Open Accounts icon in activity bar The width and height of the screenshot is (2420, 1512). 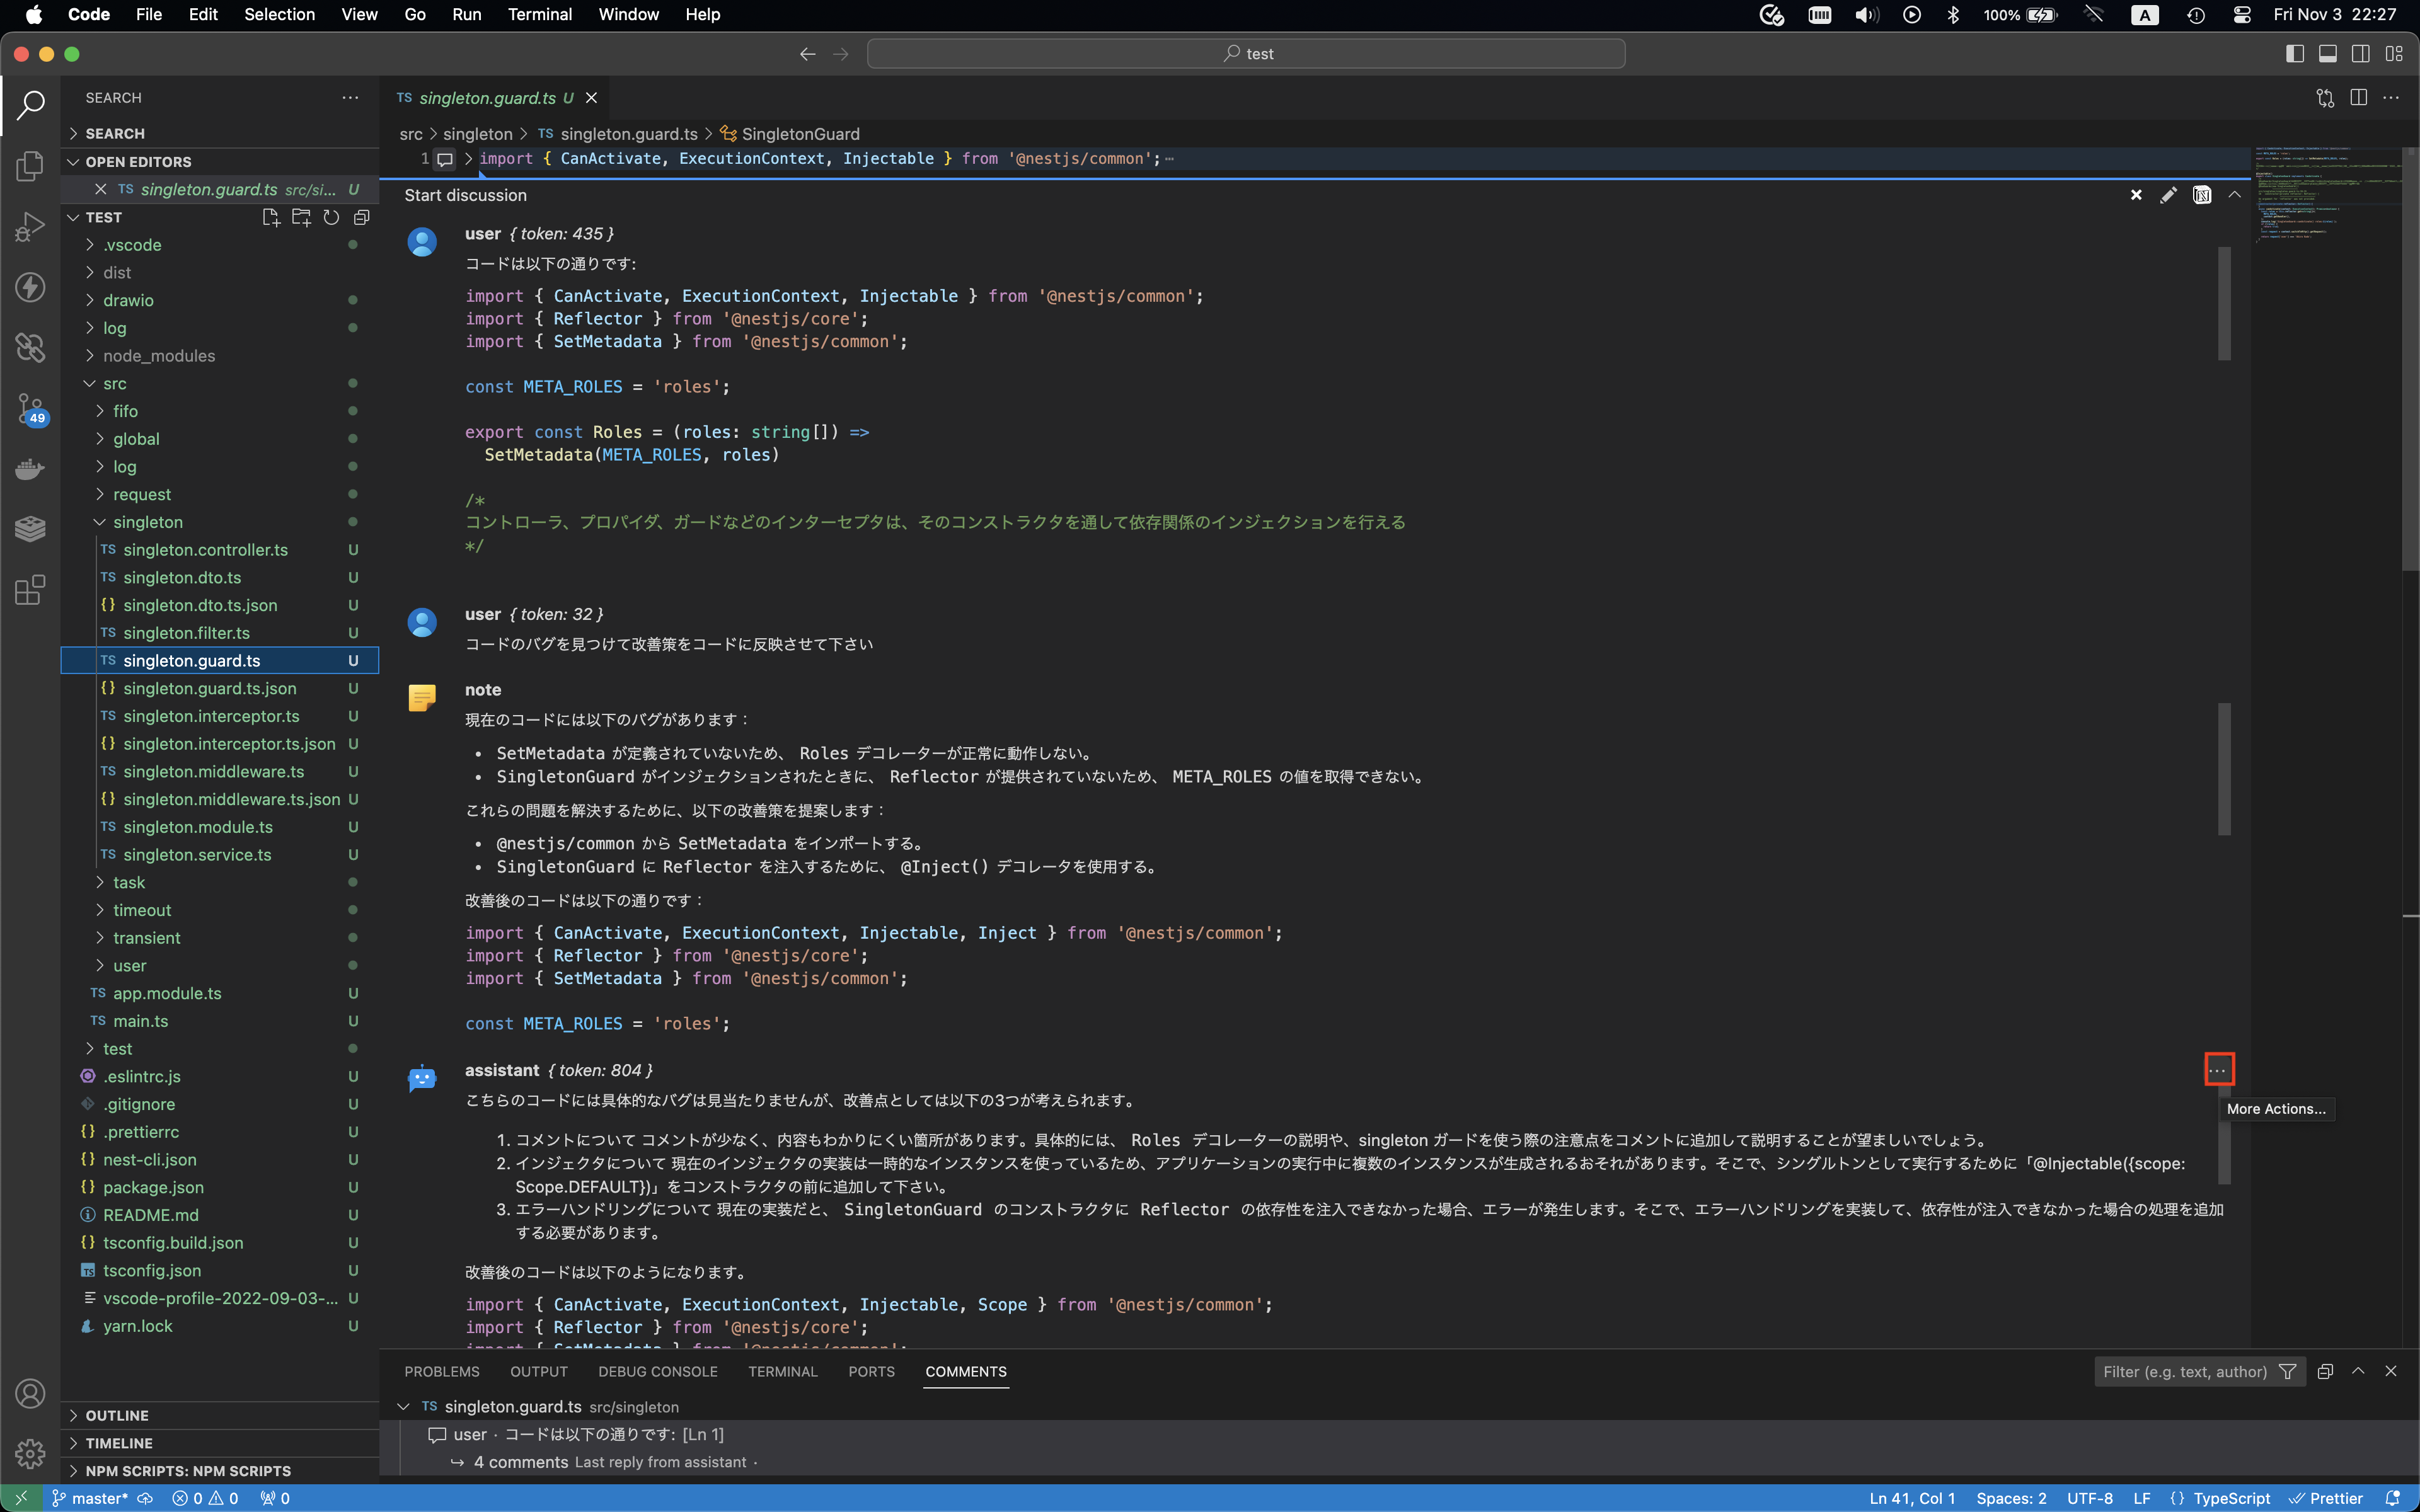[30, 1393]
